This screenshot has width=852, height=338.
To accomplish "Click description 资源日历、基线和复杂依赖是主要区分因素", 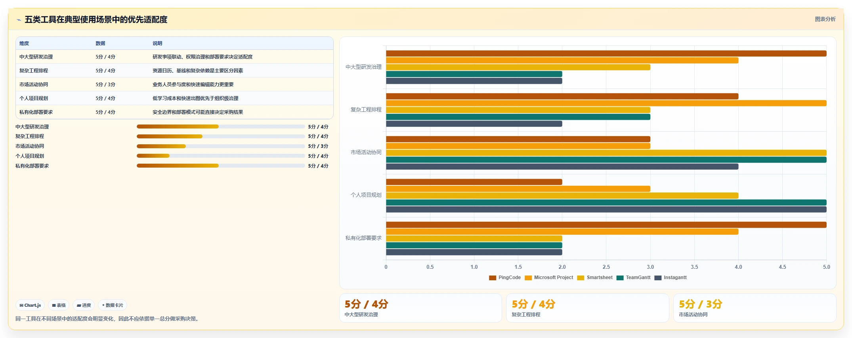I will [x=198, y=71].
